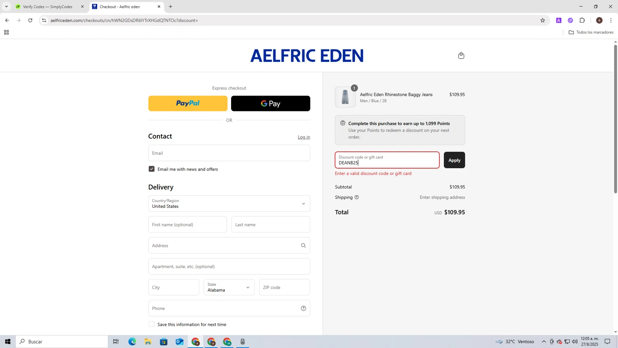
Task: Open the Country/Region dropdown
Action: (x=229, y=204)
